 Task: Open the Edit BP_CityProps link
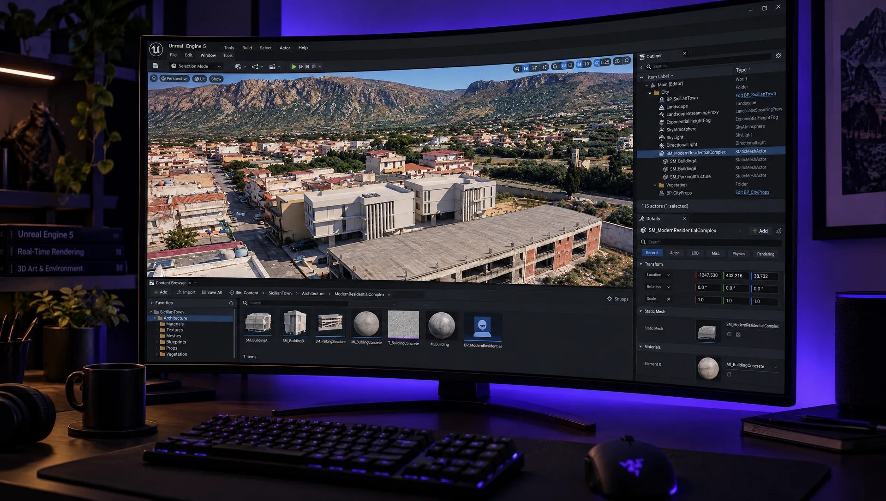(x=752, y=192)
